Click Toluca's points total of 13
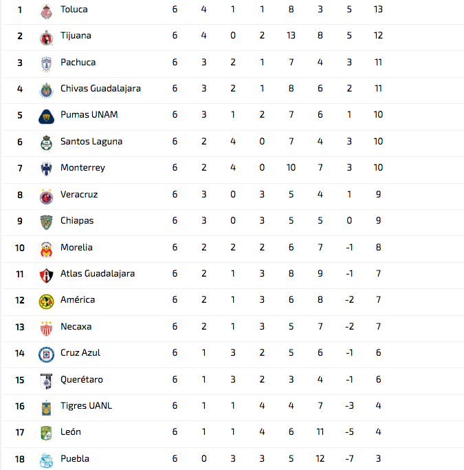This screenshot has height=470, width=464. pyautogui.click(x=378, y=10)
